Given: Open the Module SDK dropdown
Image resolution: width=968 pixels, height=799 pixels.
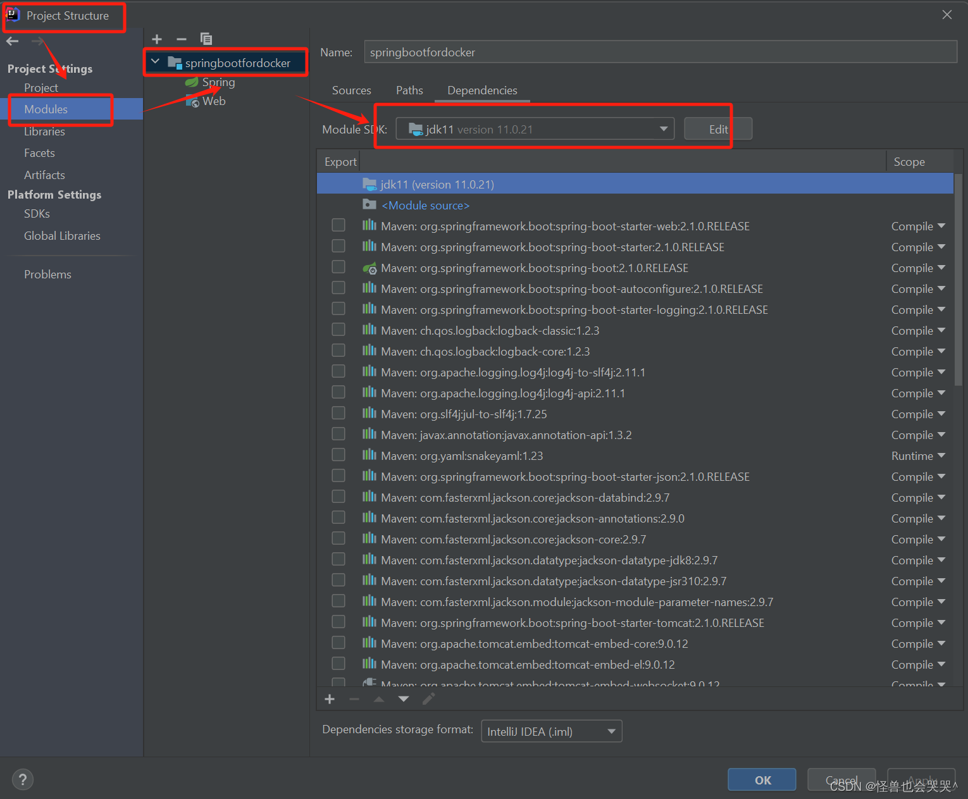Looking at the screenshot, I should [663, 128].
